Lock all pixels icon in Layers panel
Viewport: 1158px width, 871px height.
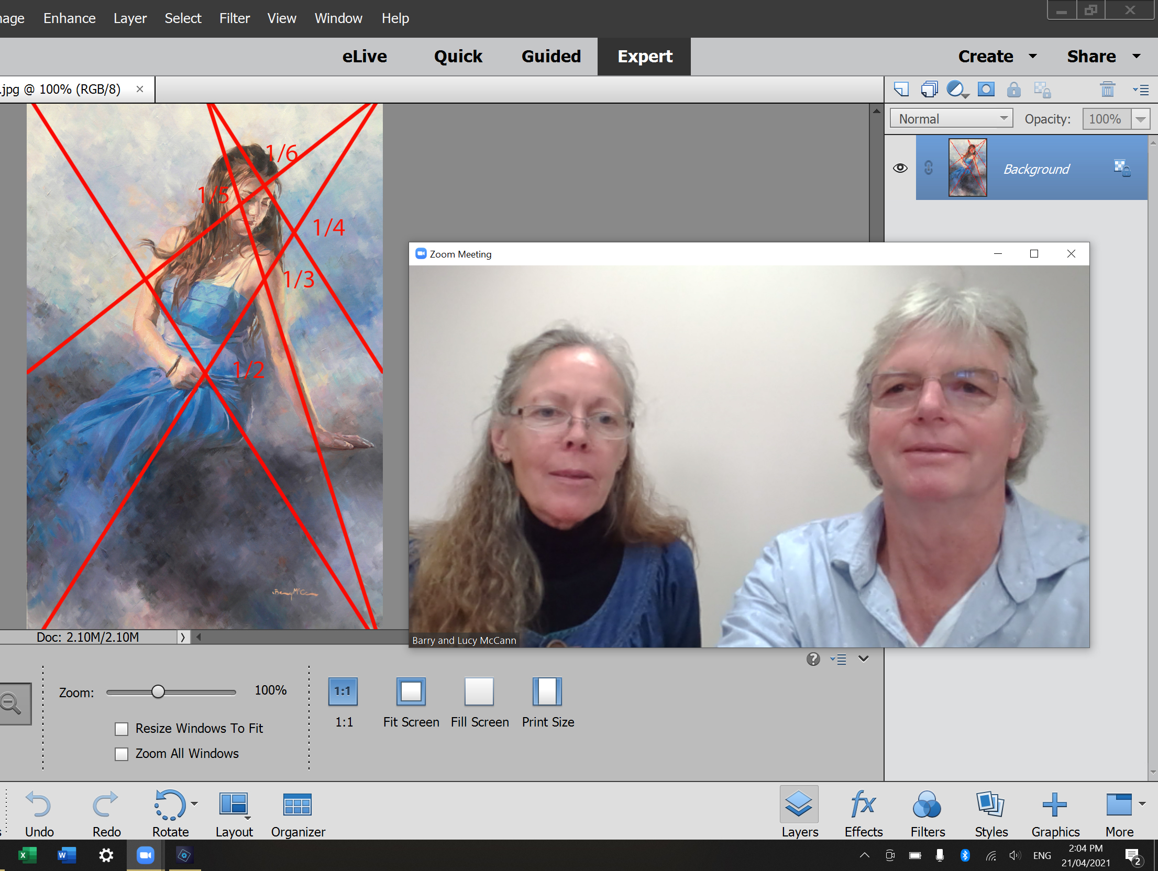1013,90
